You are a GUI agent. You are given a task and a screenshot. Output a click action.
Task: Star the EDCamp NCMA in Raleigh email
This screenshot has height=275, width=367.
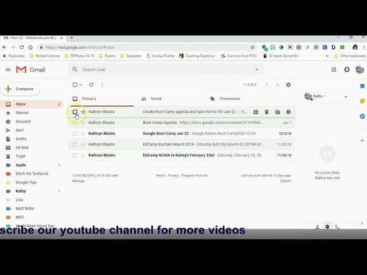[x=83, y=155]
